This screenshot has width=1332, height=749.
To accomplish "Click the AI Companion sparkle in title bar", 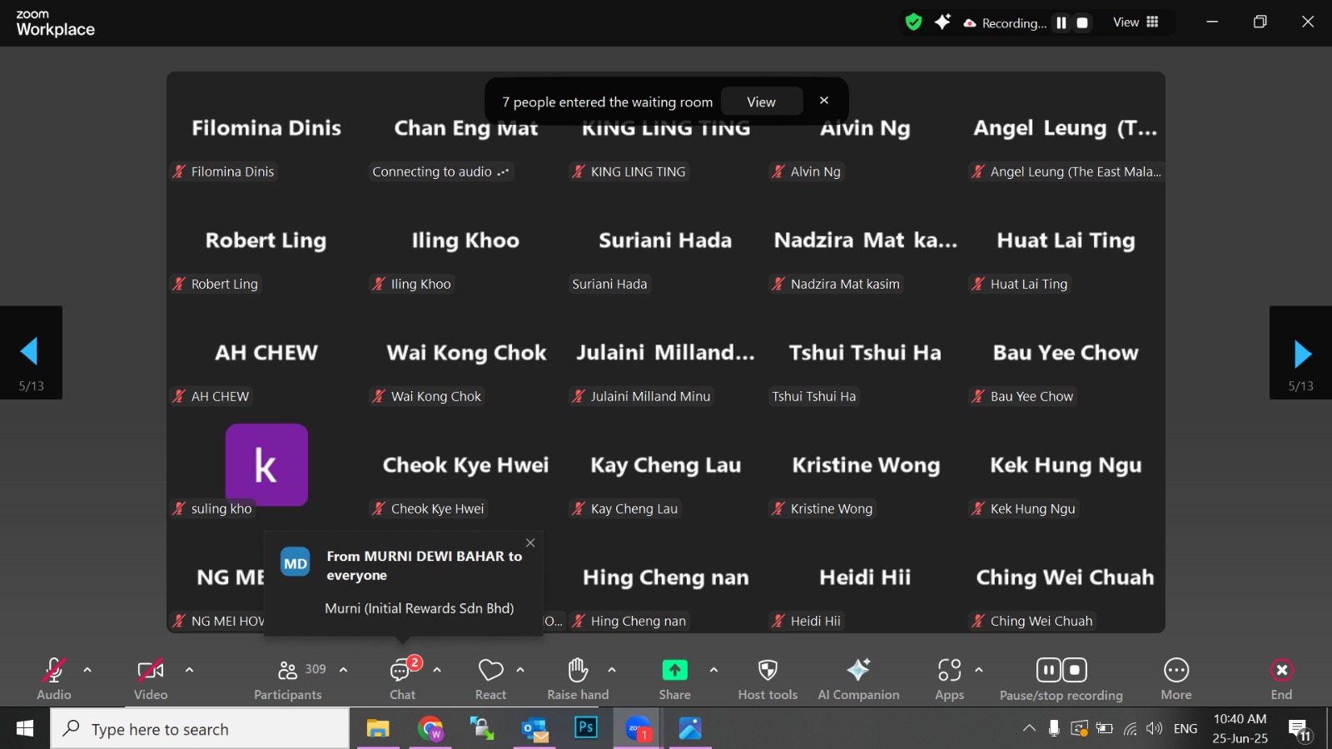I will (x=942, y=22).
